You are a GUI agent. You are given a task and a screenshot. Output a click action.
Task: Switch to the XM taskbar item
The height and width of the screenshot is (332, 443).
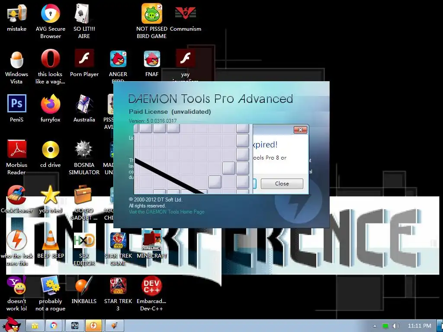[74, 326]
